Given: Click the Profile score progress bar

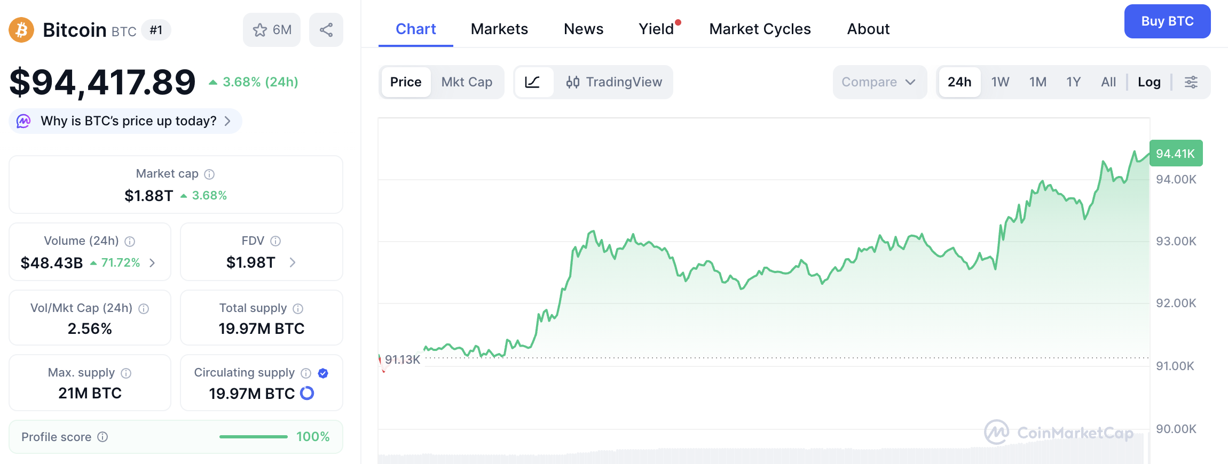Looking at the screenshot, I should pos(254,437).
